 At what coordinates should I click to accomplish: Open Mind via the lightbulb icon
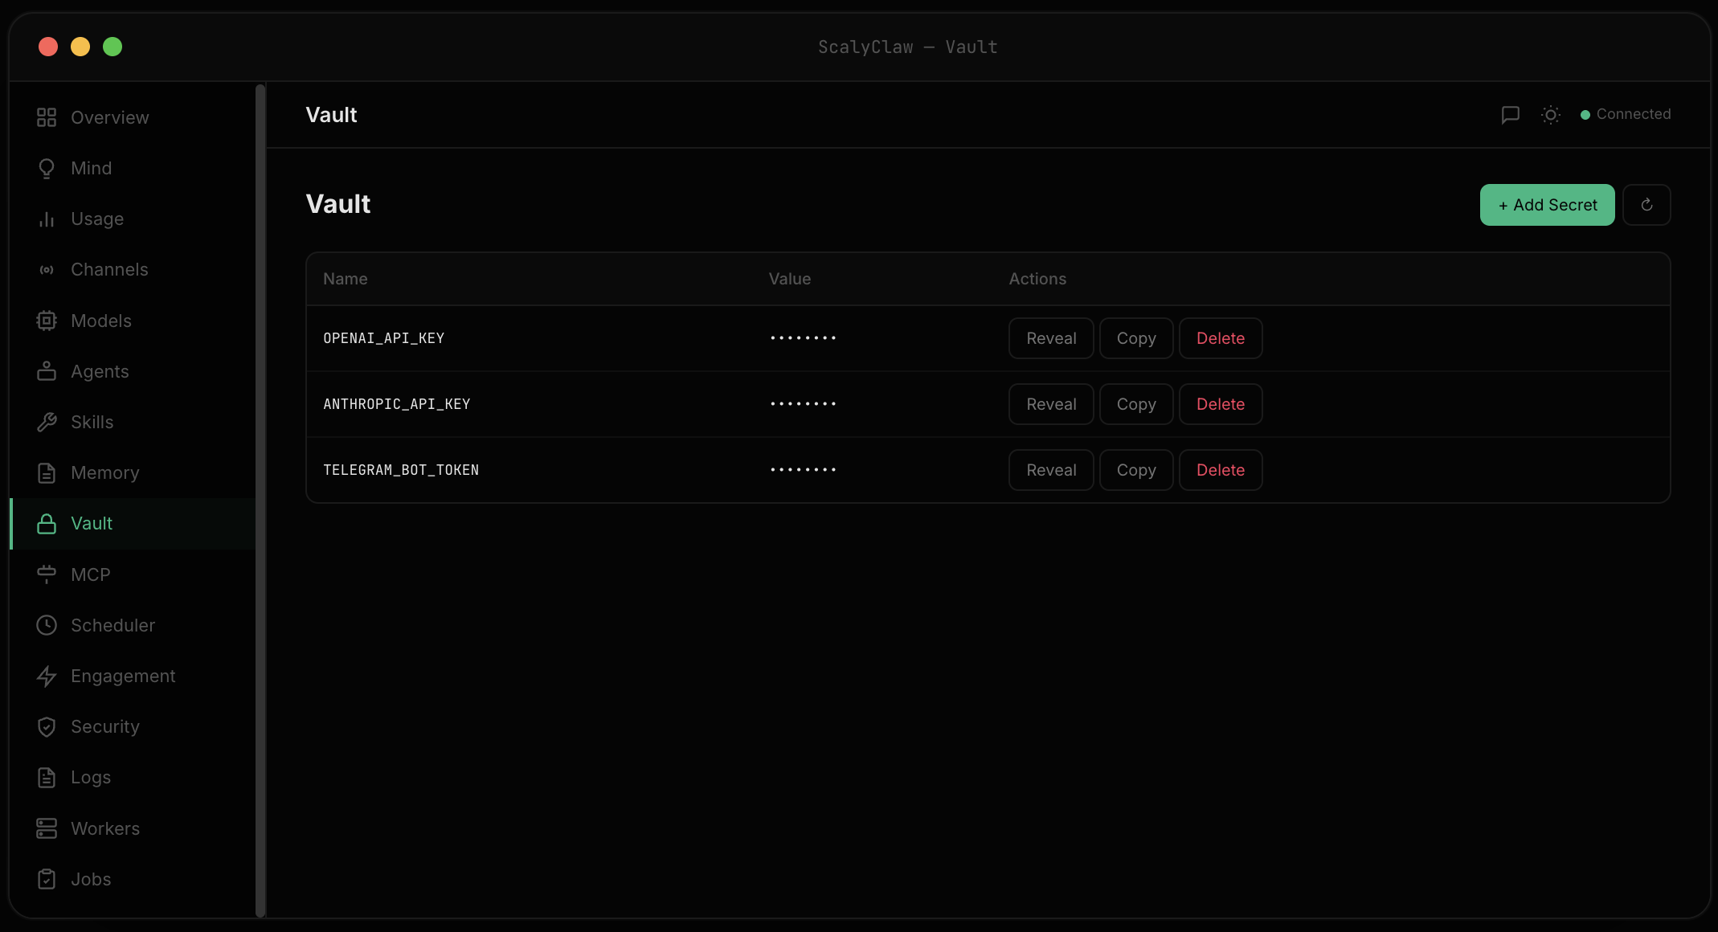coord(47,168)
